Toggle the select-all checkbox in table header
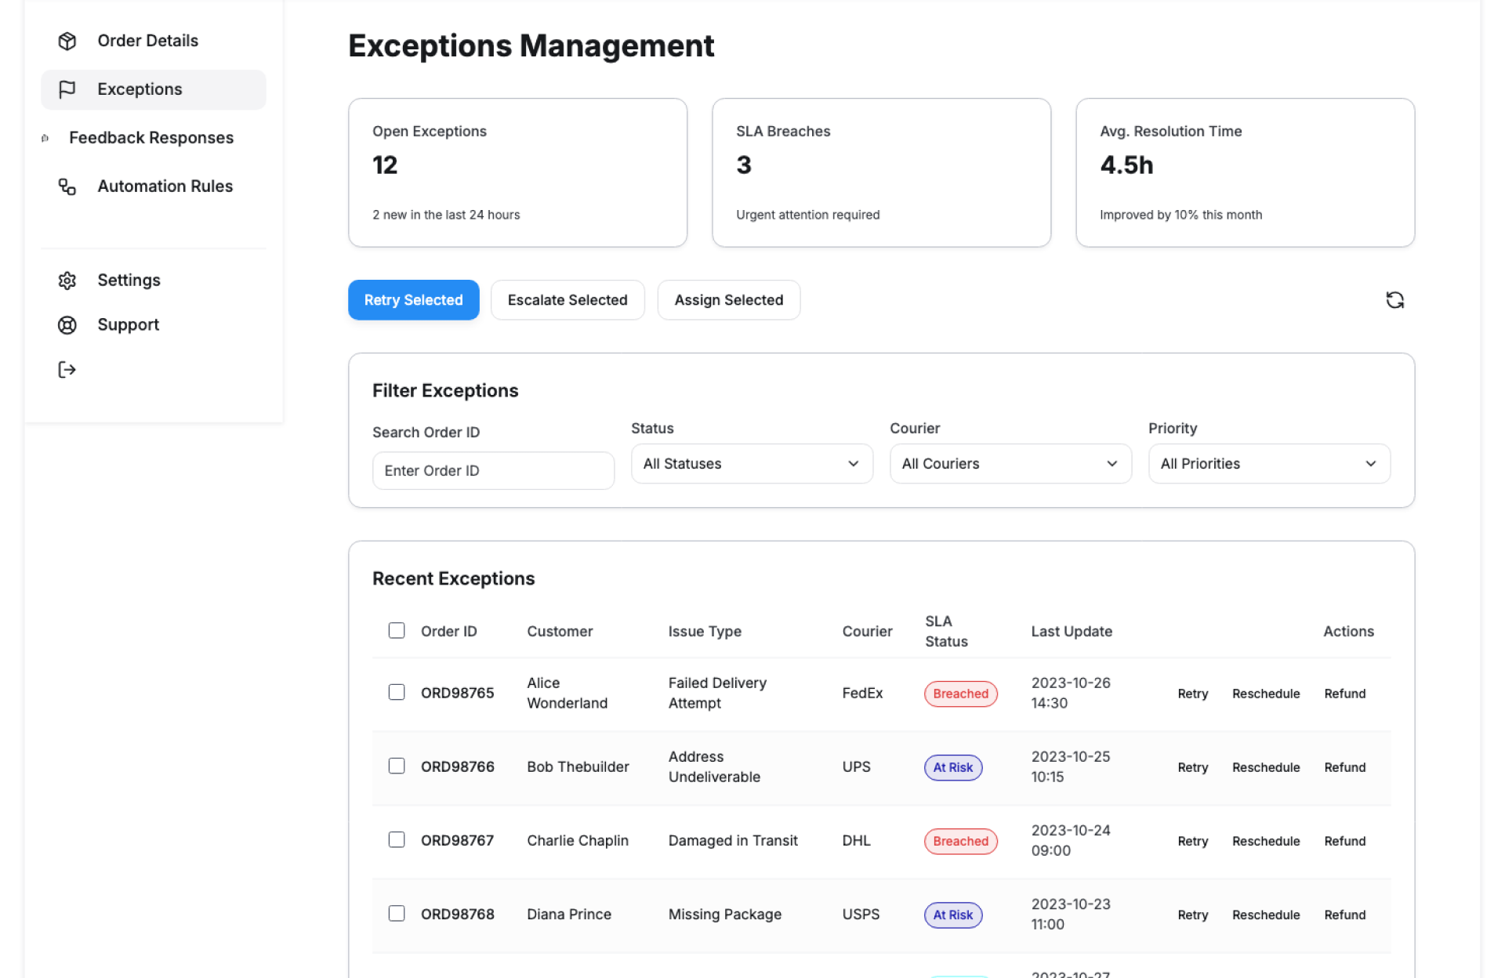Screen dimensions: 1505x978 (x=397, y=631)
